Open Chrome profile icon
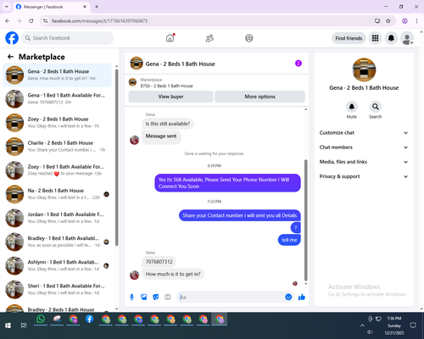Screen dimensions: 424x339 point(404,21)
